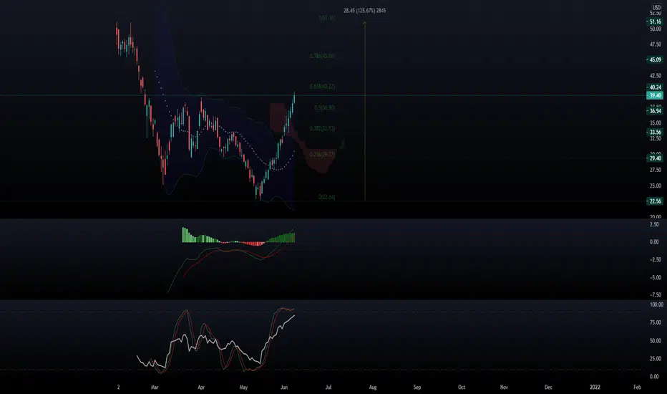667x394 pixels.
Task: Select the highlighted 39.40 current price label
Action: pos(655,95)
